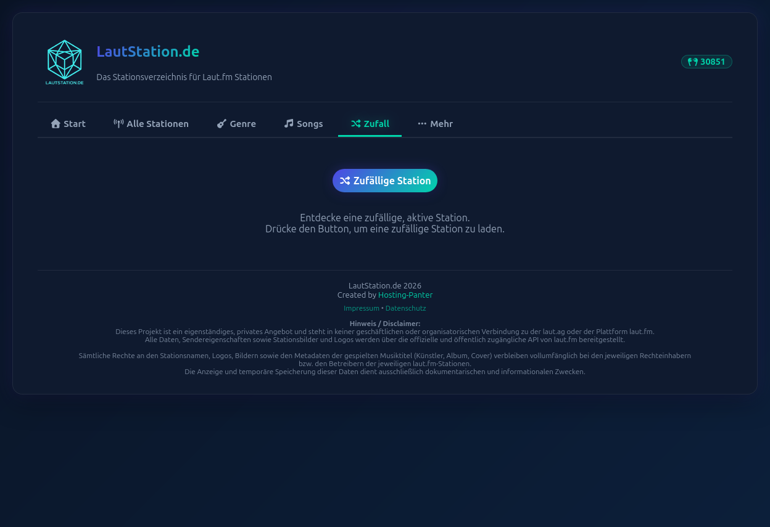Click the footer text "LautStation.de 2026"
Viewport: 770px width, 527px height.
pyautogui.click(x=385, y=285)
